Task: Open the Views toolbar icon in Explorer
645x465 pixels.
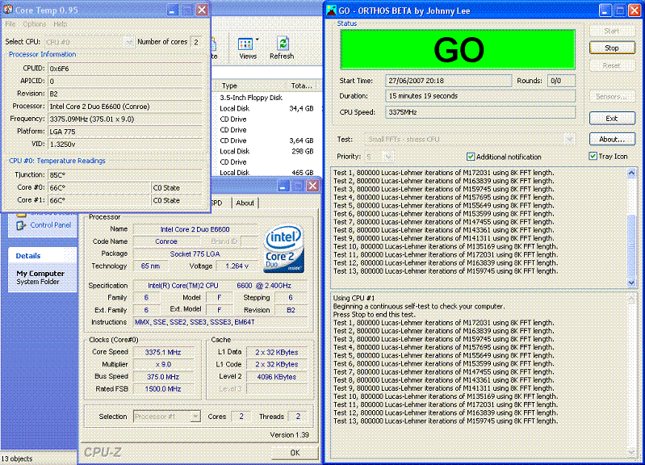Action: coord(245,44)
